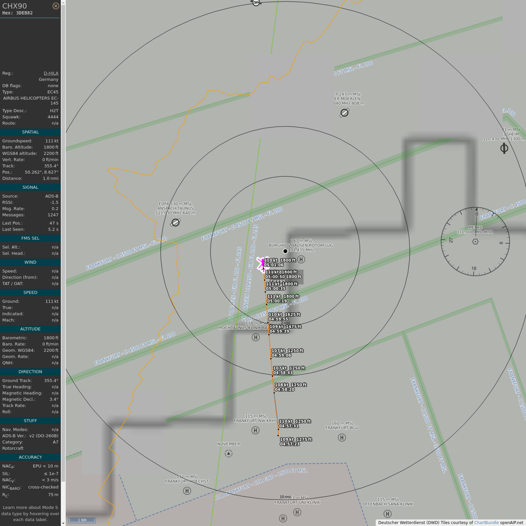Image resolution: width=526 pixels, height=526 pixels.
Task: Click the sidebar scrollbar up arrow
Action: [x=63, y=3]
